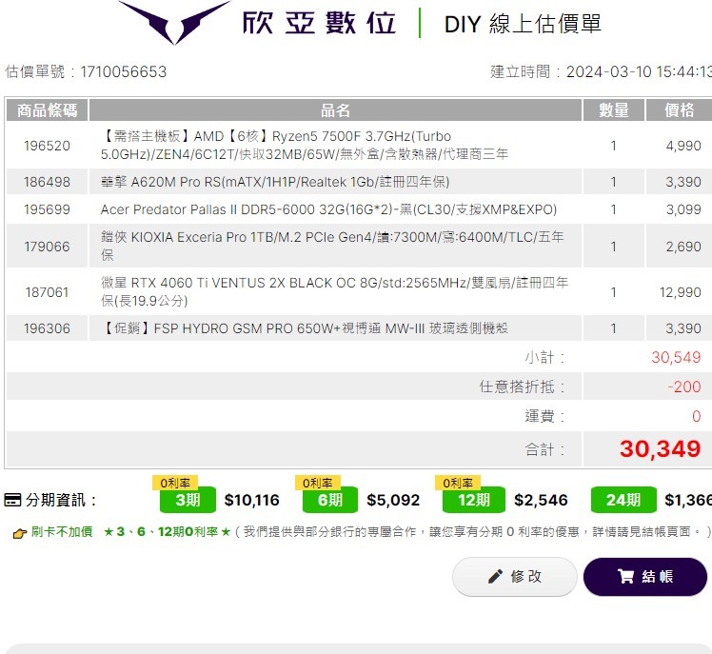Click the 品名 column header
The image size is (712, 654).
tap(335, 110)
